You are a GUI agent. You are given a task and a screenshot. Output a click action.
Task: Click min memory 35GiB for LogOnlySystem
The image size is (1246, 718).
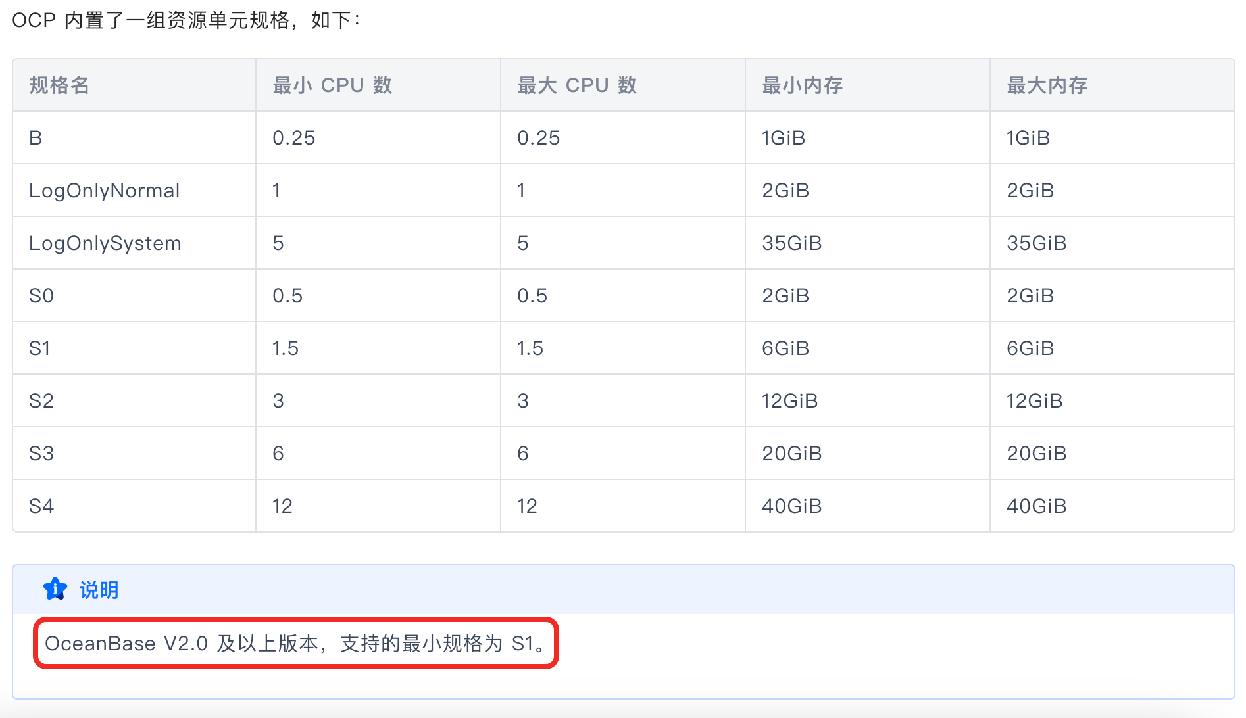(x=792, y=243)
